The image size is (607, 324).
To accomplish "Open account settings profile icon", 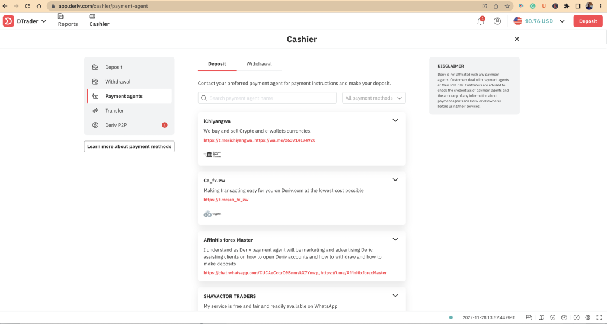I will (497, 21).
